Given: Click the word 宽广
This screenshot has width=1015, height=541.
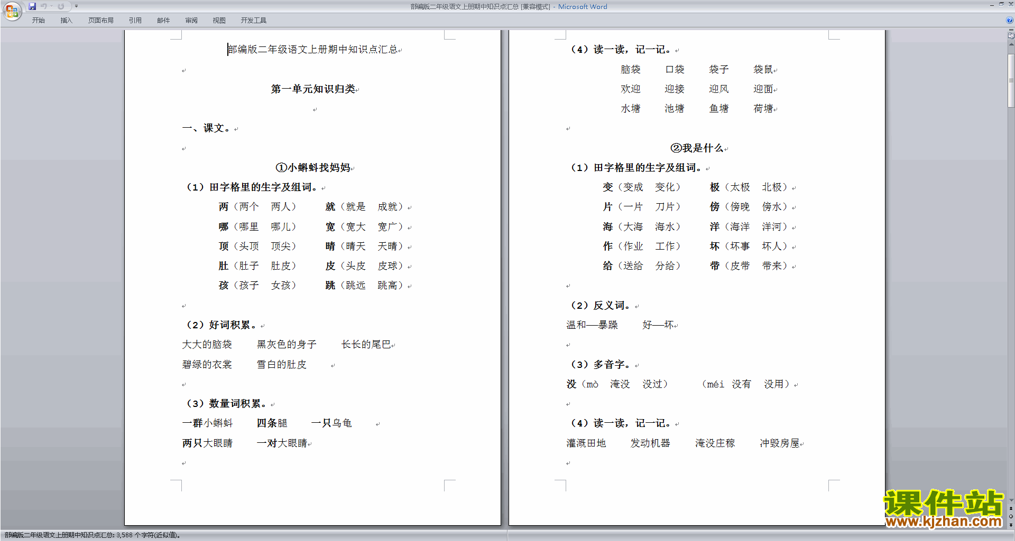Looking at the screenshot, I should [387, 227].
